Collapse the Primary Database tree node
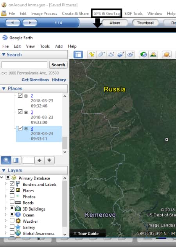176x247 pixels. (x=2, y=178)
